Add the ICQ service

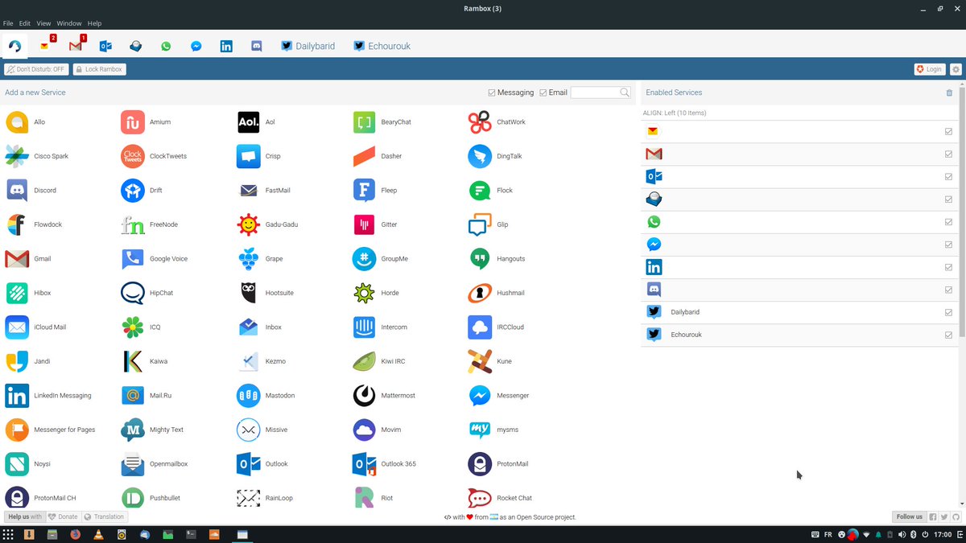(141, 327)
